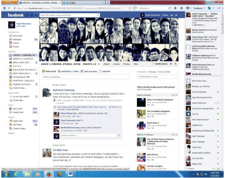Open the Firefox home page icon
The width and height of the screenshot is (225, 178).
pyautogui.click(x=181, y=8)
